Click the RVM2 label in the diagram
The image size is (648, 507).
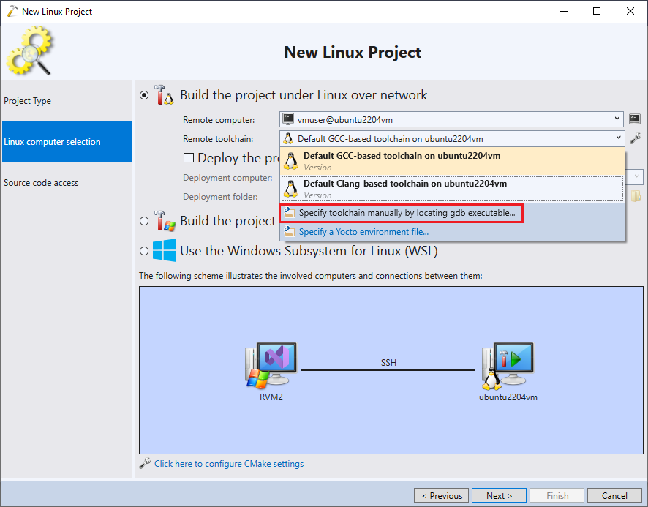(x=271, y=397)
